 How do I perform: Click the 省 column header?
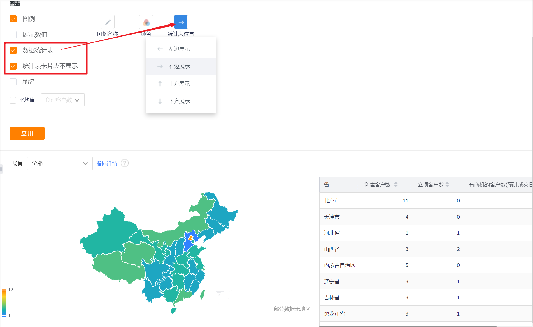pyautogui.click(x=339, y=184)
